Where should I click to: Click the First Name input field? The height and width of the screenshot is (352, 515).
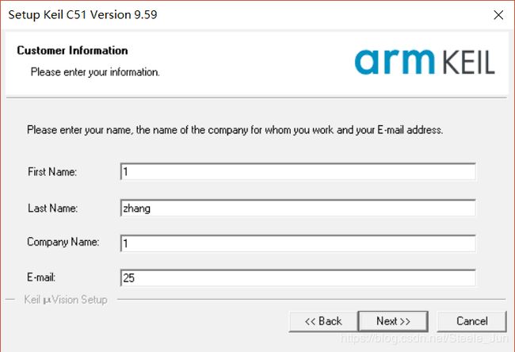tap(298, 171)
